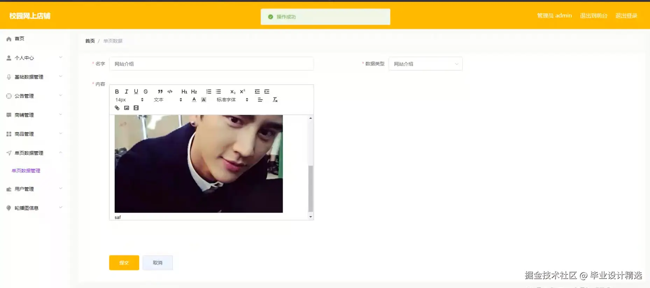Insert an image with the image icon
The image size is (650, 288).
point(127,108)
